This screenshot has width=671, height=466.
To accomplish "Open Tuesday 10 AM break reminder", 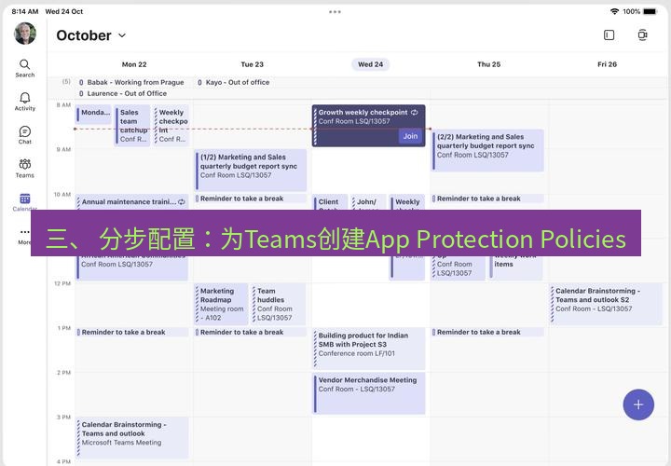I will [x=251, y=199].
